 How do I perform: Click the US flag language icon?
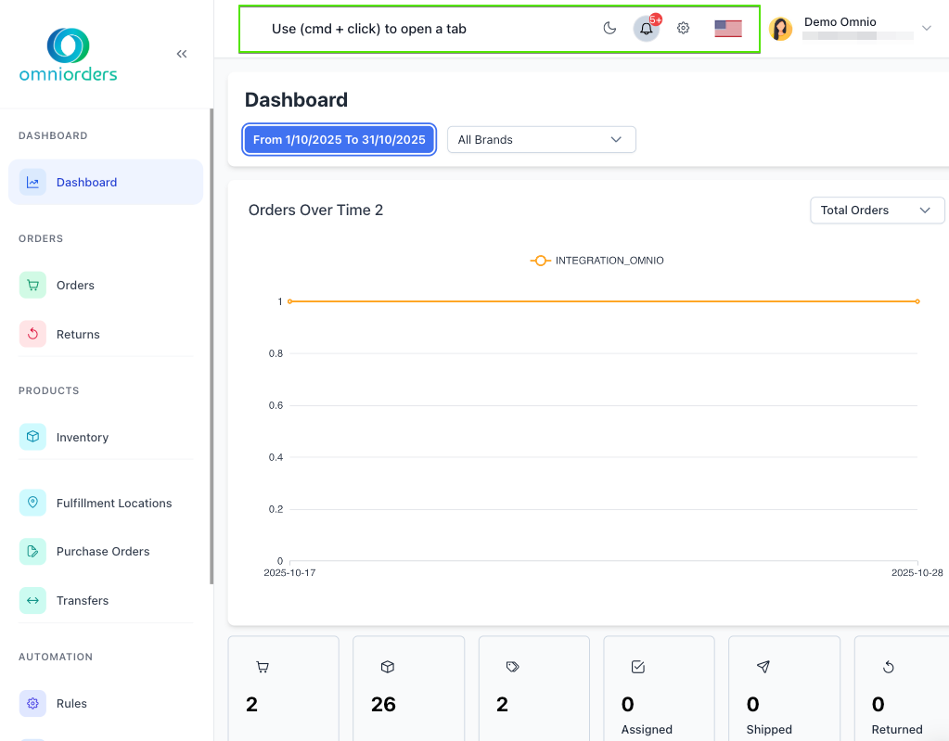click(x=727, y=28)
